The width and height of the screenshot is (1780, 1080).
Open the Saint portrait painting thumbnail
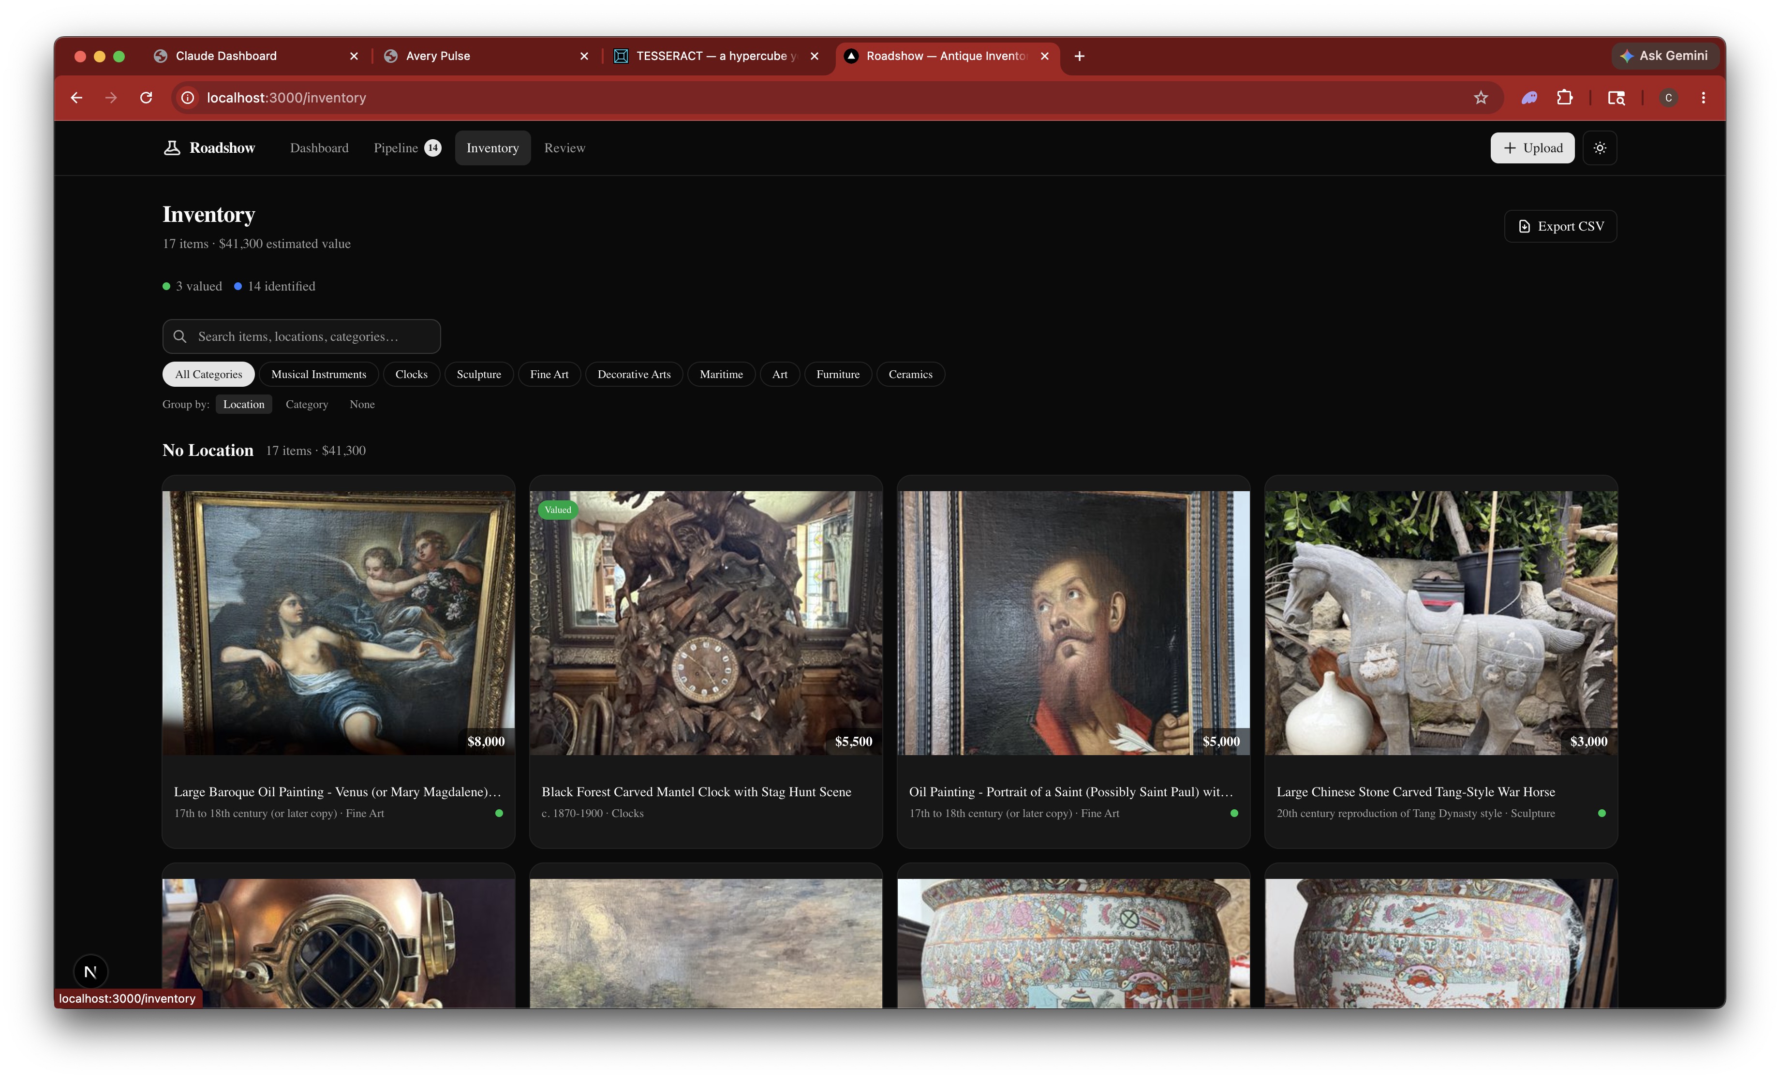[x=1073, y=623]
